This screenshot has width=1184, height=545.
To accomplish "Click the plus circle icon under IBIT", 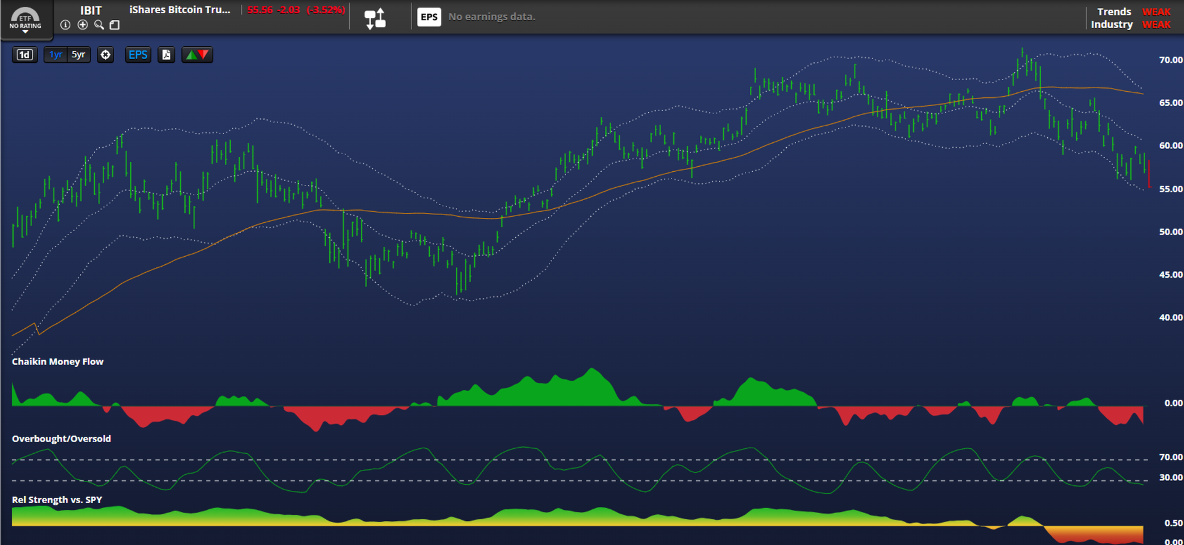I will [x=83, y=25].
